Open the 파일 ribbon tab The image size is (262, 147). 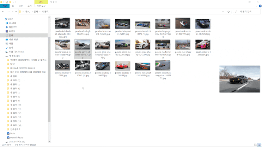(x=5, y=6)
